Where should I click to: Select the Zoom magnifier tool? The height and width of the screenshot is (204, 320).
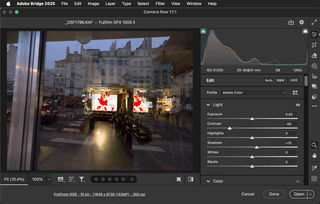point(314,145)
